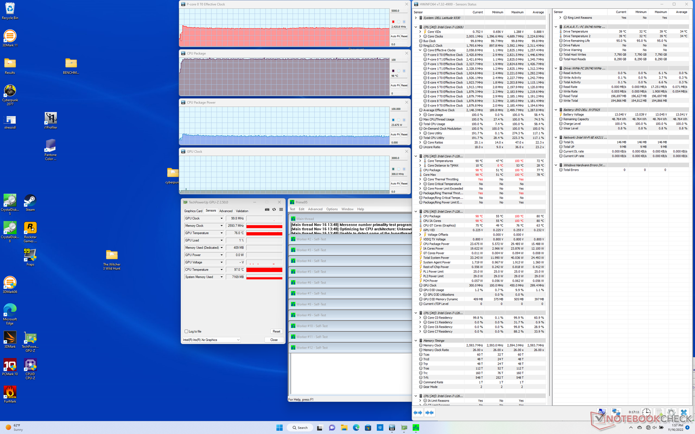
Task: Open CPU Temperature sensor dropdown in GPU-Z
Action: (x=222, y=269)
